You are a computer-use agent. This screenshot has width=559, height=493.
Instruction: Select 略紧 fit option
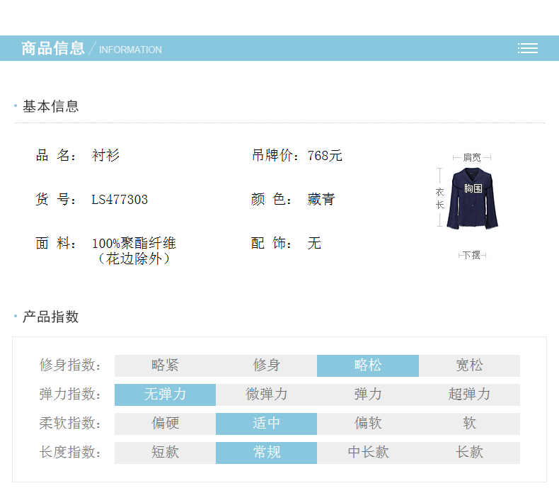[165, 365]
